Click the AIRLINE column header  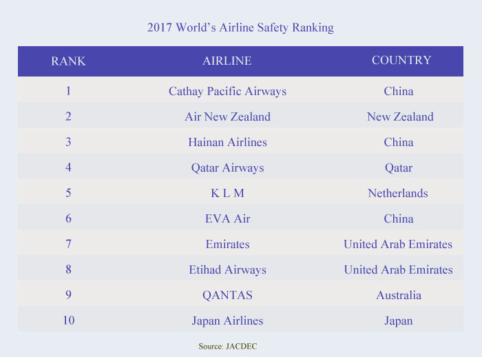tap(227, 61)
